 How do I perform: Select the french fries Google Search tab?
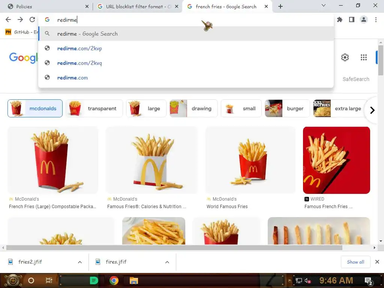pyautogui.click(x=227, y=7)
